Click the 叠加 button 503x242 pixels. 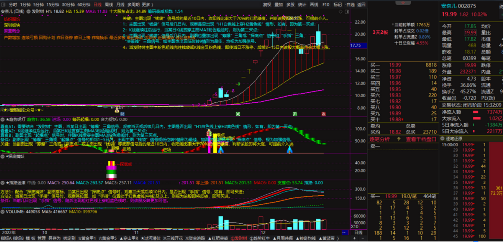click(279, 5)
